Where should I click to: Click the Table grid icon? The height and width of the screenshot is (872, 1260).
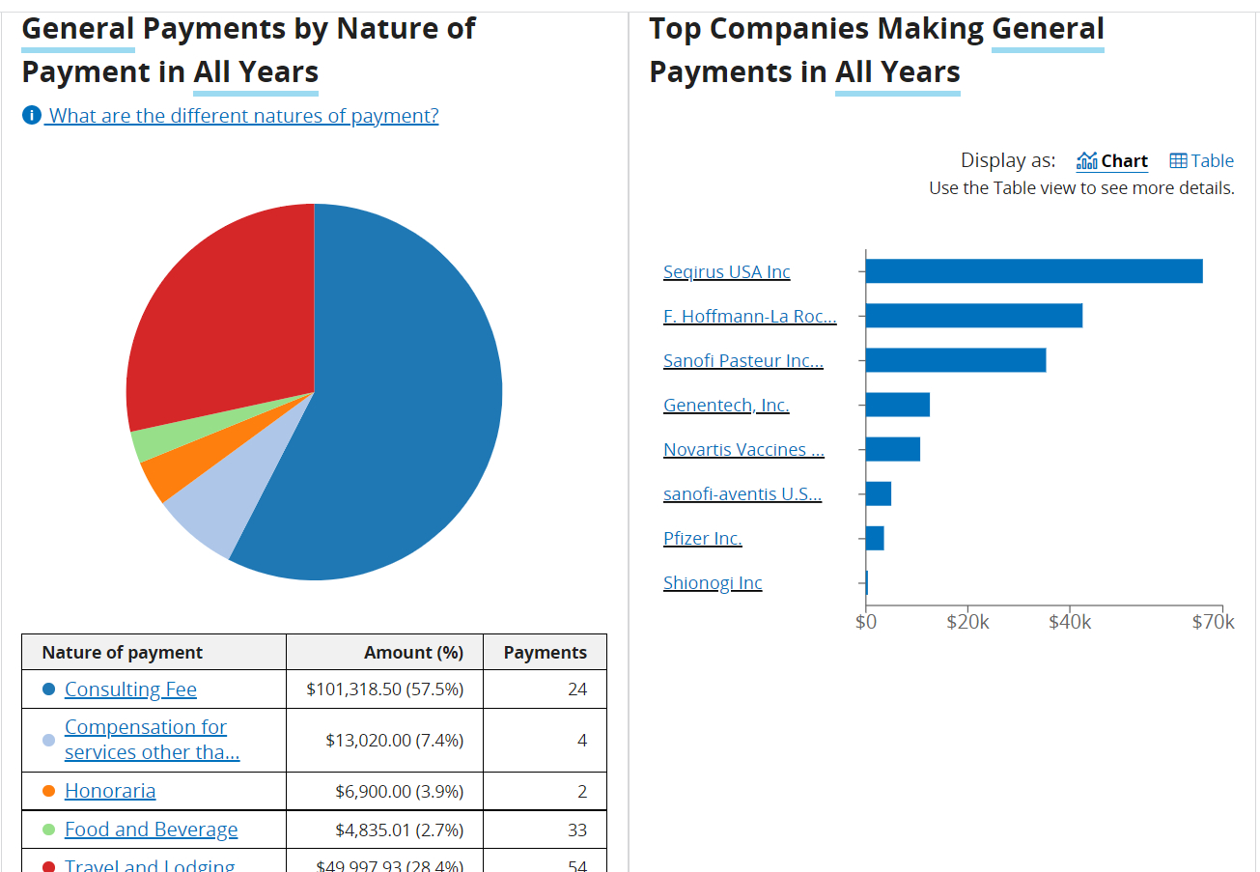click(x=1178, y=160)
